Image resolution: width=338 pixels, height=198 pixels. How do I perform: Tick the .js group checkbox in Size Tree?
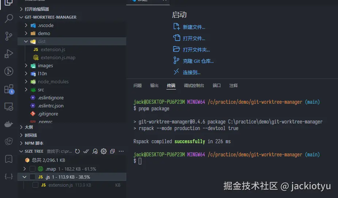pyautogui.click(x=32, y=177)
